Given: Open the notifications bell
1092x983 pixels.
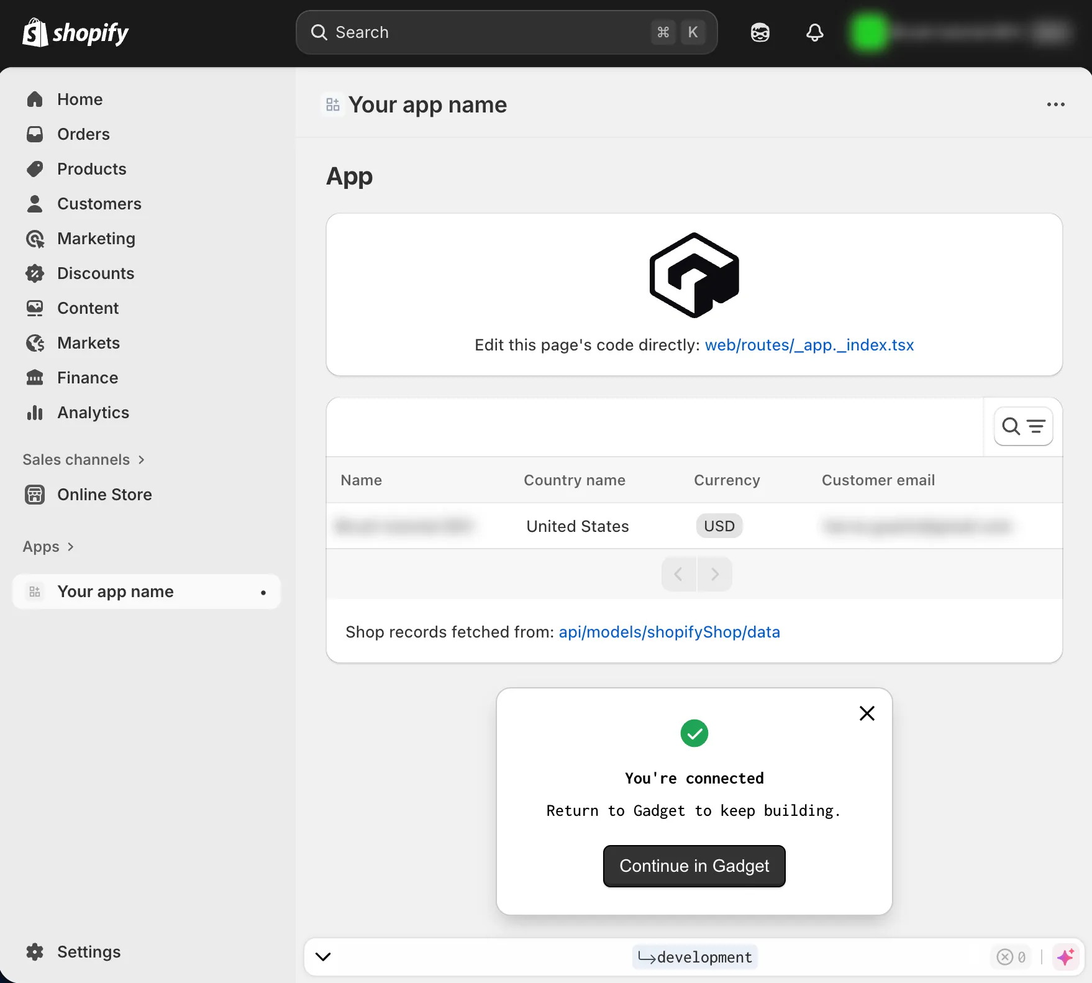Looking at the screenshot, I should click(x=814, y=32).
